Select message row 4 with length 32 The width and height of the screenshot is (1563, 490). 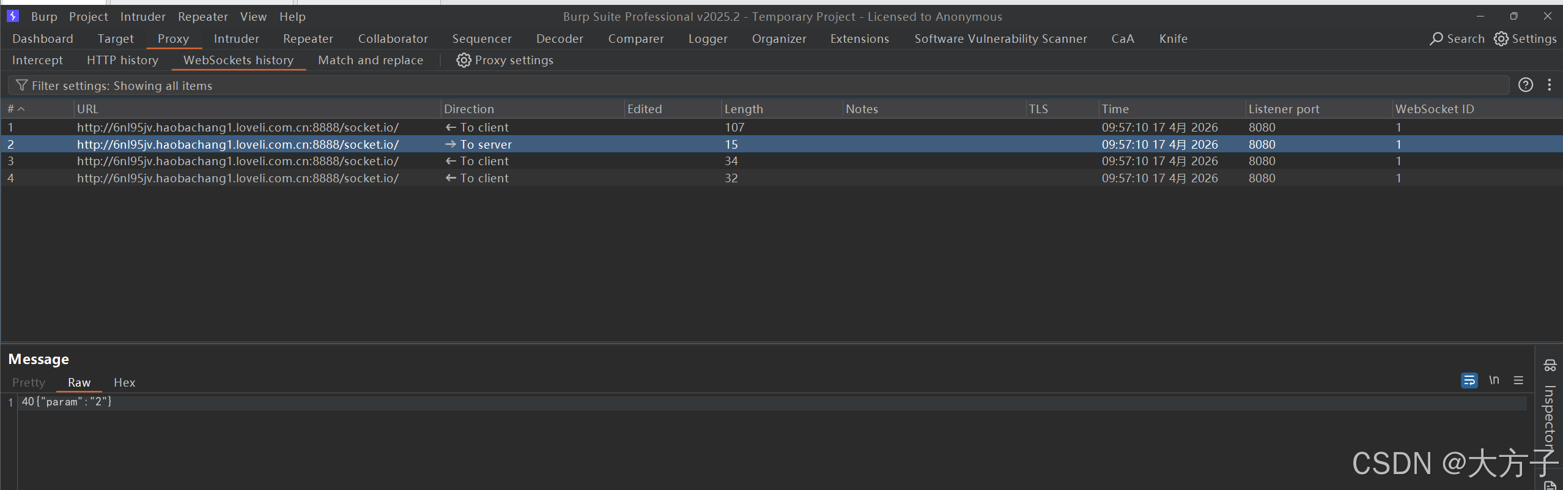(781, 178)
